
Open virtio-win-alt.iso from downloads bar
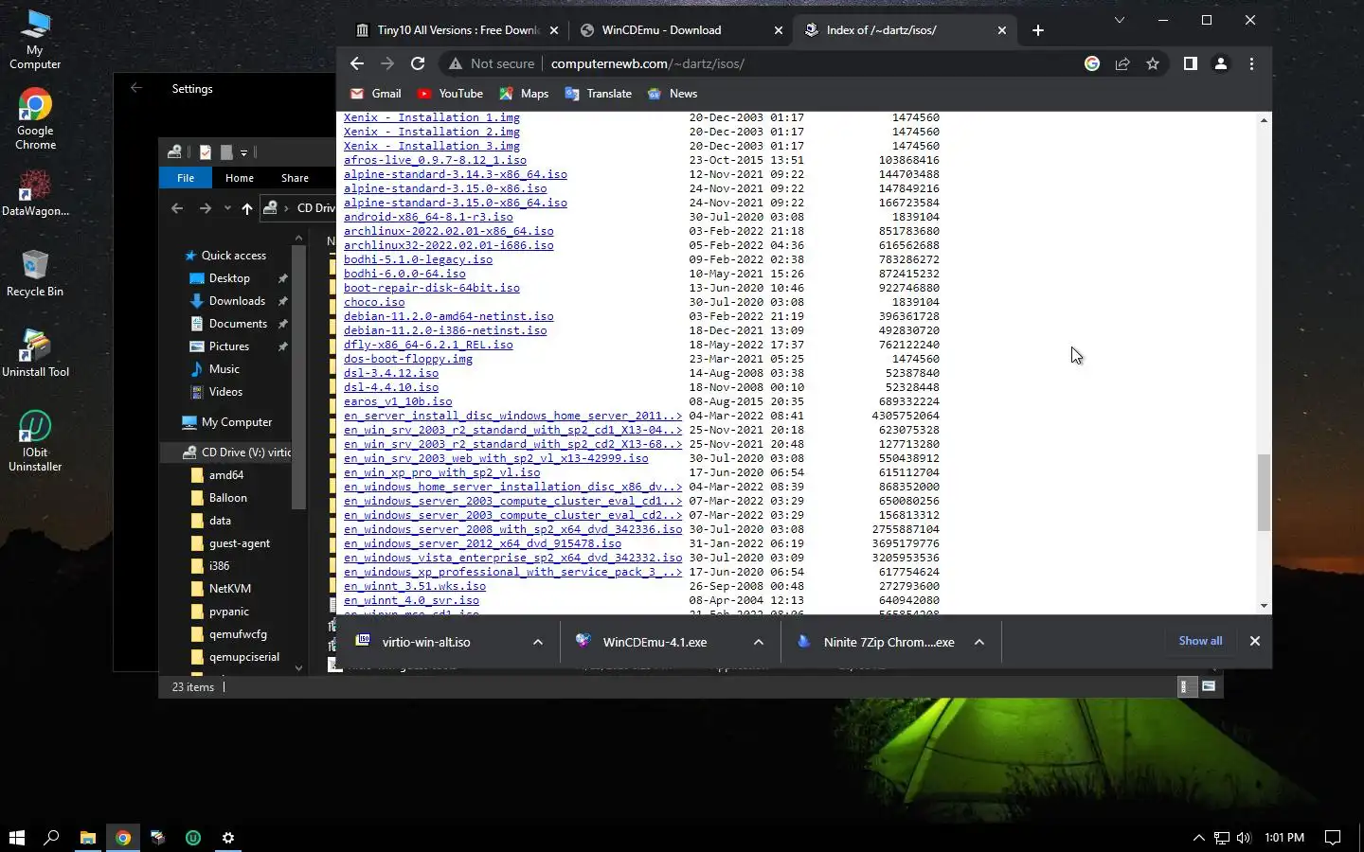[x=426, y=642]
